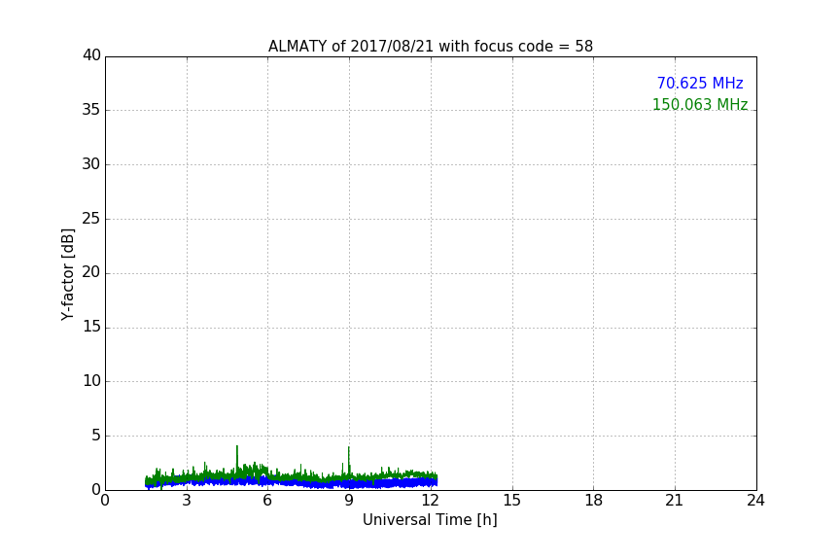Click the y-axis tick label 35
The height and width of the screenshot is (560, 840).
coord(91,110)
